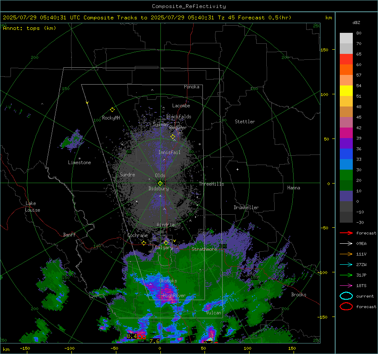Click the yellow diamond marker at Red Deer
The image size is (378, 354).
(173, 137)
